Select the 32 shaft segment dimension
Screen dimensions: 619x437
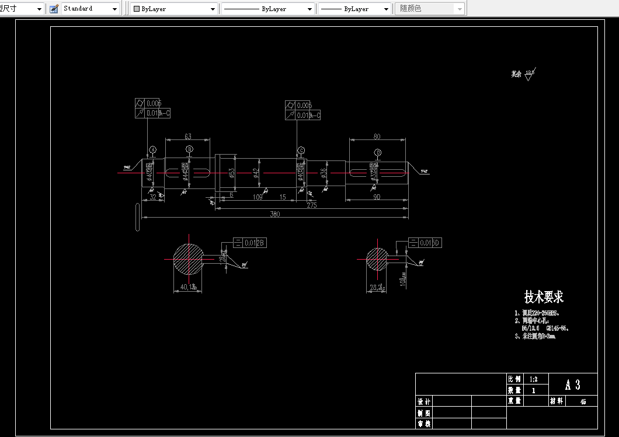click(x=153, y=197)
